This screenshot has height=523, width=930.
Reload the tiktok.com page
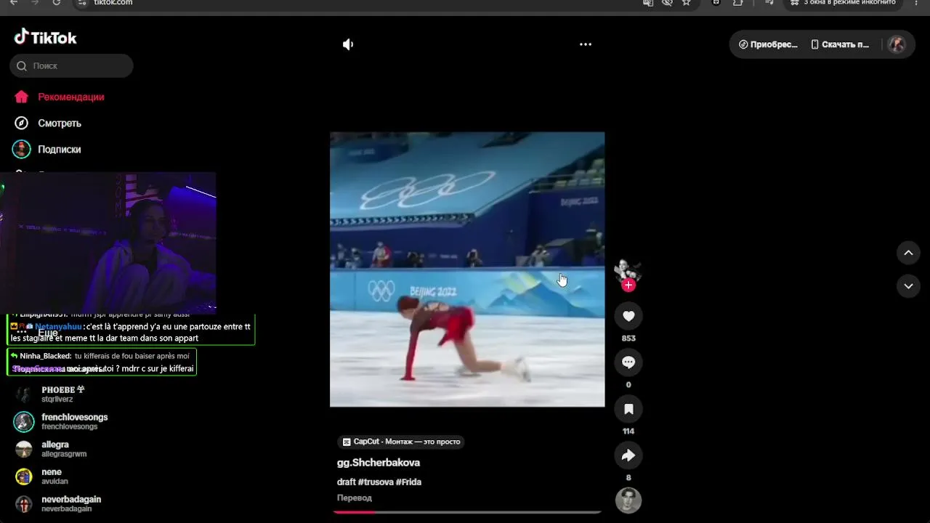(56, 3)
